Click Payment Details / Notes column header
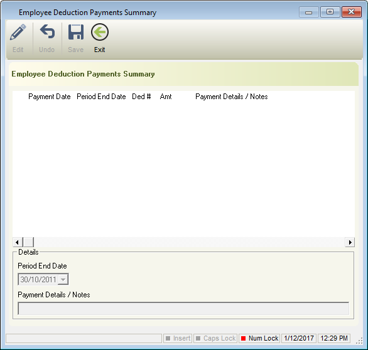 pyautogui.click(x=231, y=97)
